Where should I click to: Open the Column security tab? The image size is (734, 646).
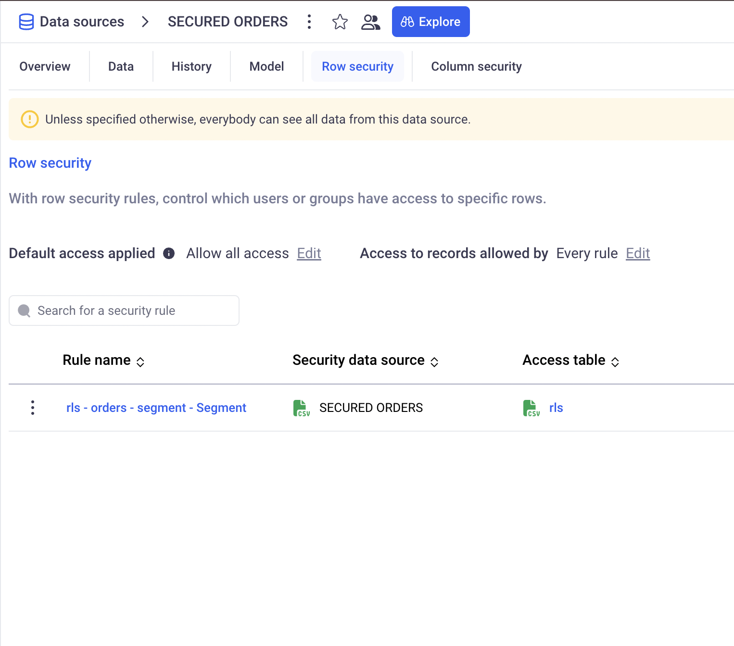[476, 66]
